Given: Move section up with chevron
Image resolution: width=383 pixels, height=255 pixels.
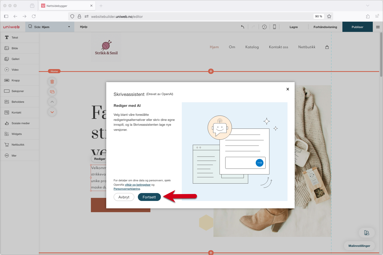Looking at the screenshot, I should pyautogui.click(x=52, y=102).
